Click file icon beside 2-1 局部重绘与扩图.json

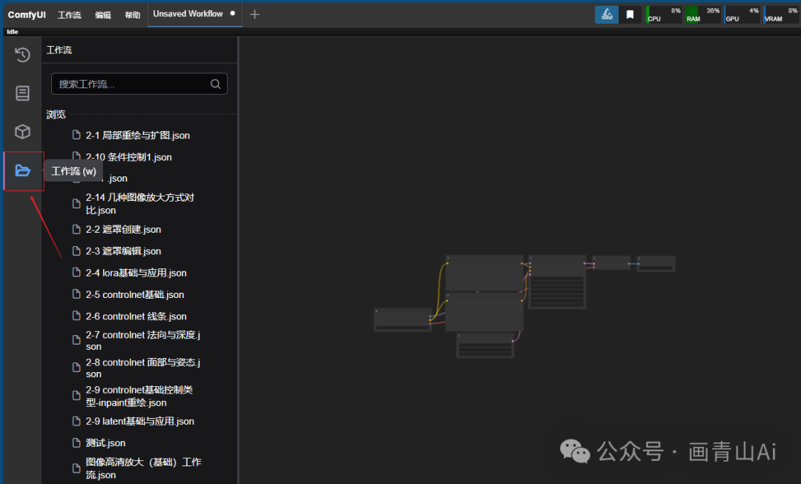coord(76,135)
